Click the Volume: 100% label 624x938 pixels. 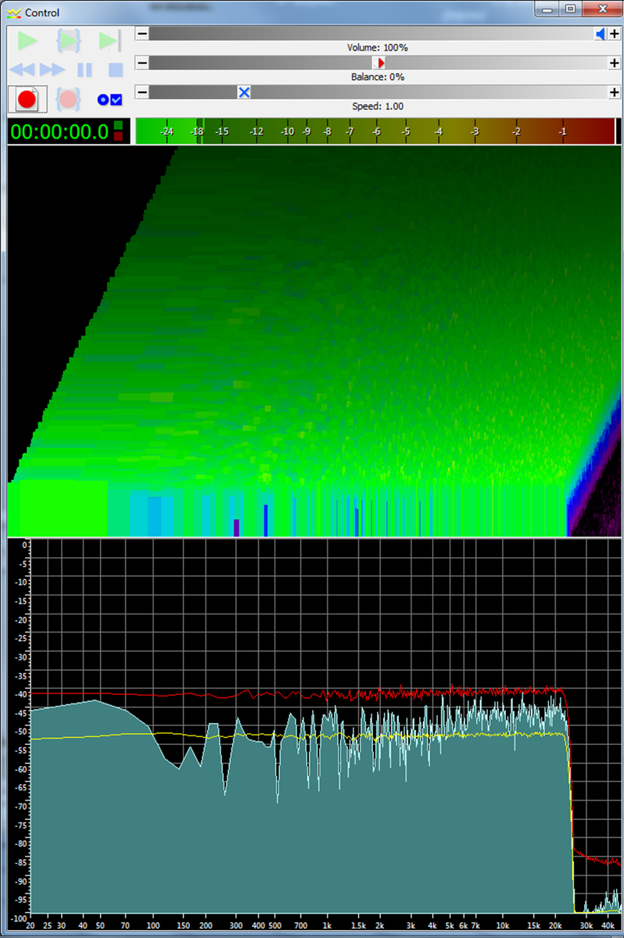pyautogui.click(x=377, y=48)
